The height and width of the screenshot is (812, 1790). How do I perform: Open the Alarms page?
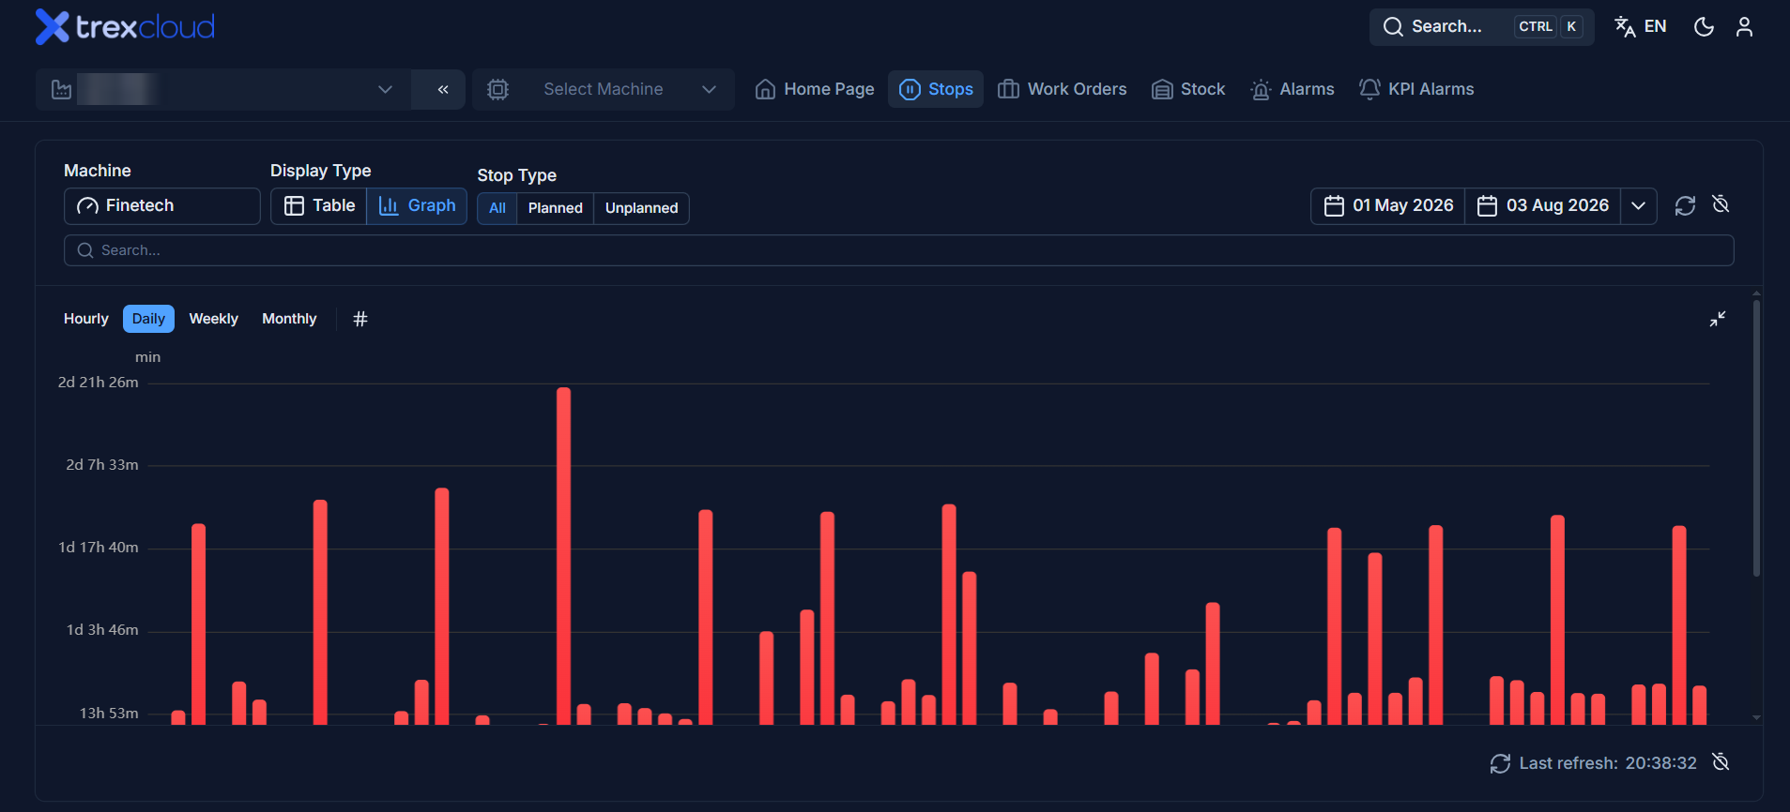tap(1293, 89)
